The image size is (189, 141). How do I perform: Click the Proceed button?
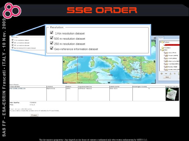[34, 115]
